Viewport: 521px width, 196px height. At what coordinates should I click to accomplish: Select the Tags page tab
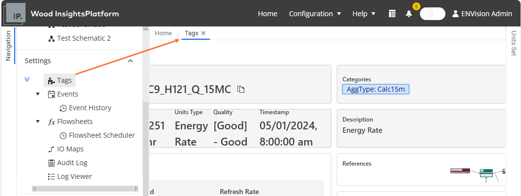click(x=191, y=33)
